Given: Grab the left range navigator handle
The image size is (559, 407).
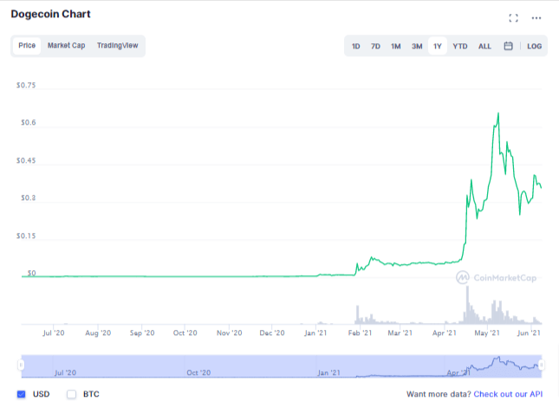Looking at the screenshot, I should (x=21, y=365).
